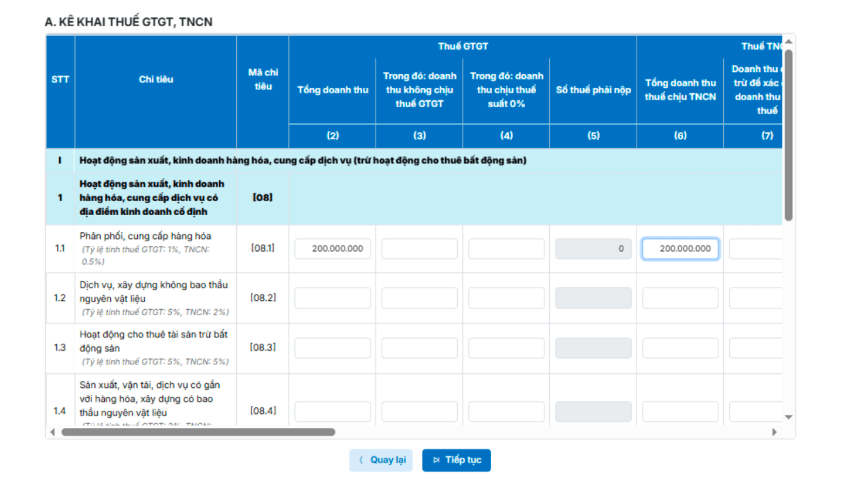Screen dimensions: 860x484
Task: Click the horizontal scrollbar thumb below the table
Action: [198, 432]
